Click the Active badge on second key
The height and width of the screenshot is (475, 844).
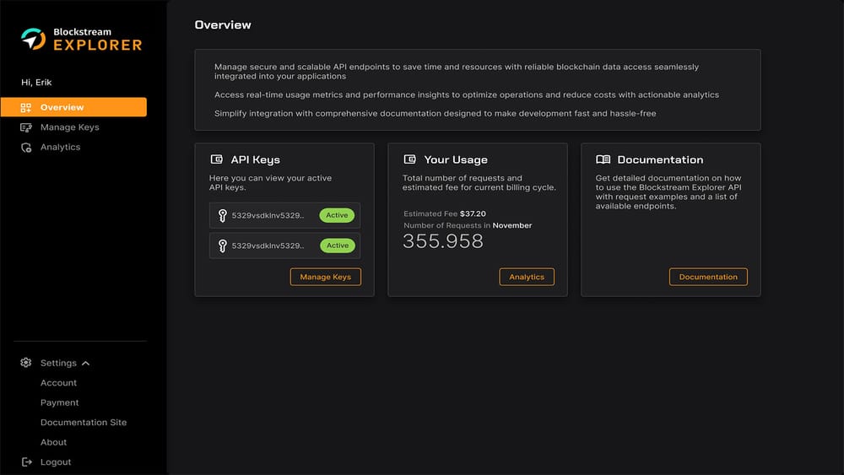[338, 246]
